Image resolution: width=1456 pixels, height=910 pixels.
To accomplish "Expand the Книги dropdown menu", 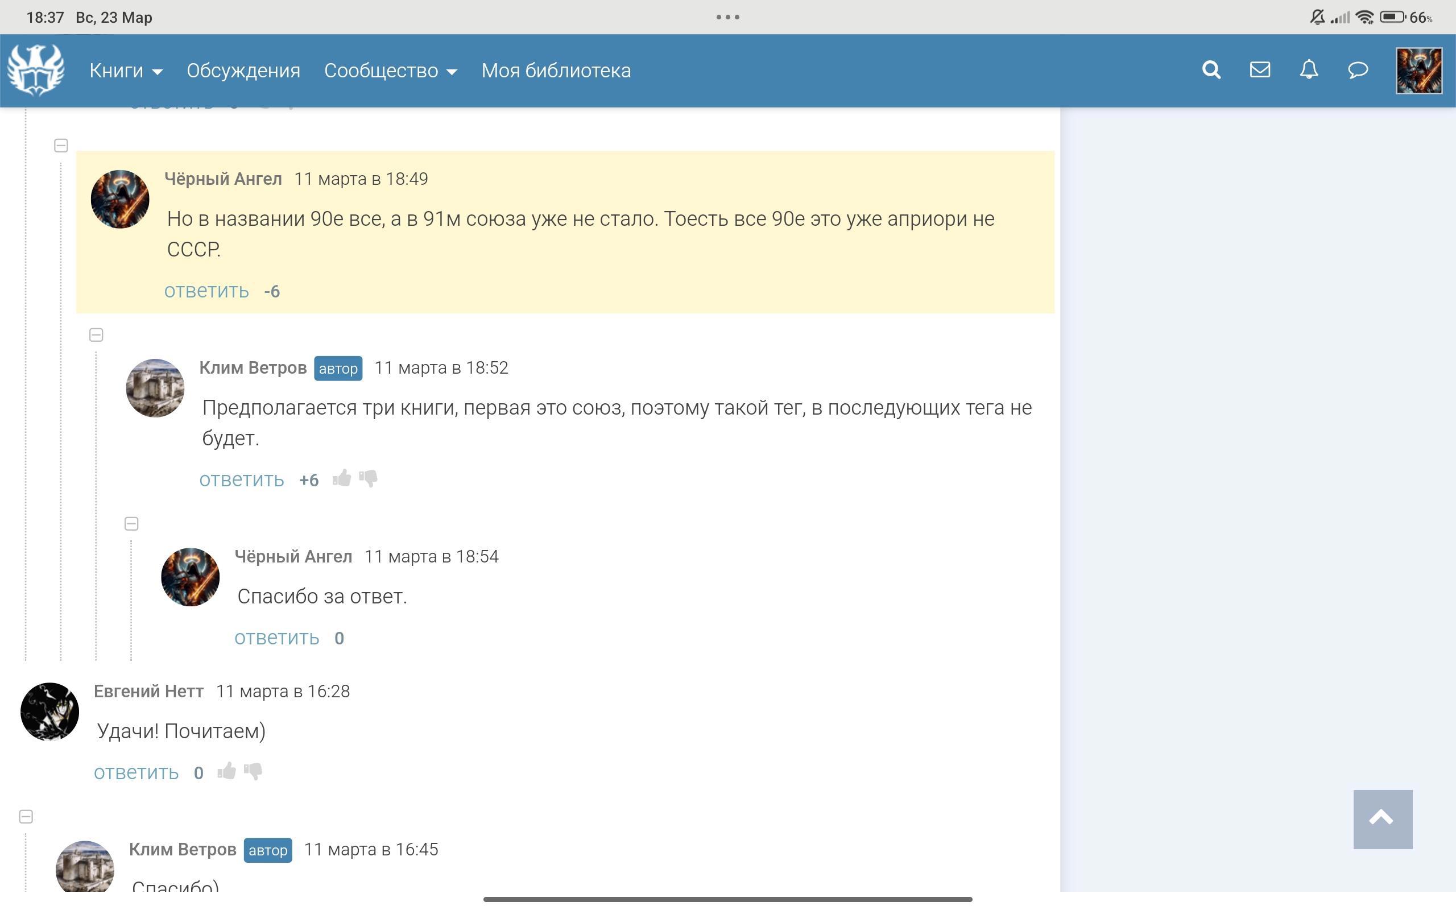I will pyautogui.click(x=126, y=71).
